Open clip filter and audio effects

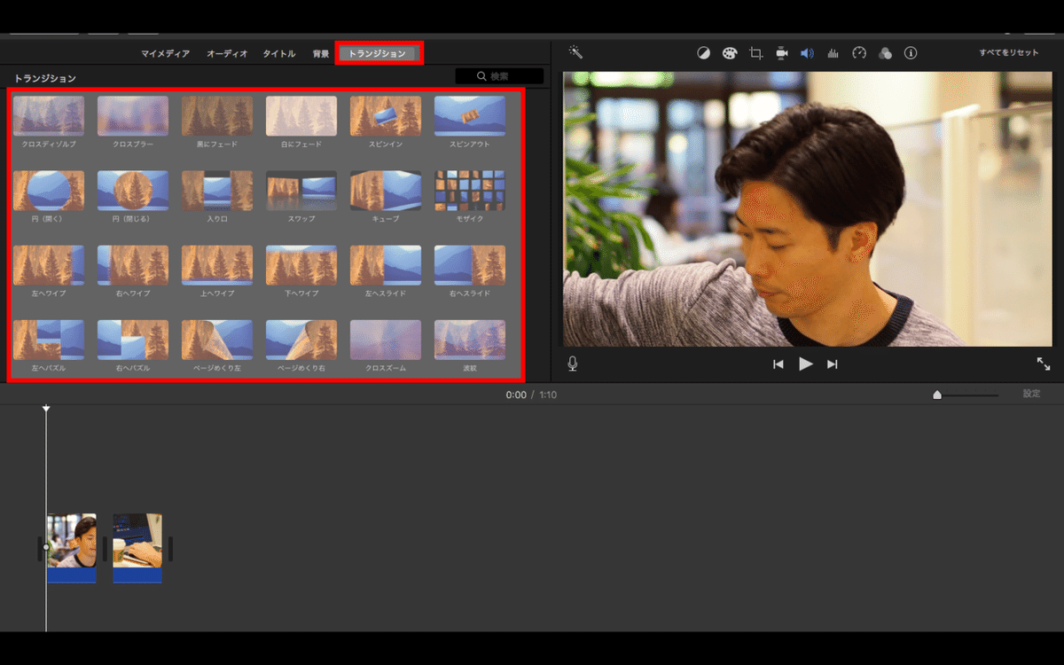(x=885, y=53)
